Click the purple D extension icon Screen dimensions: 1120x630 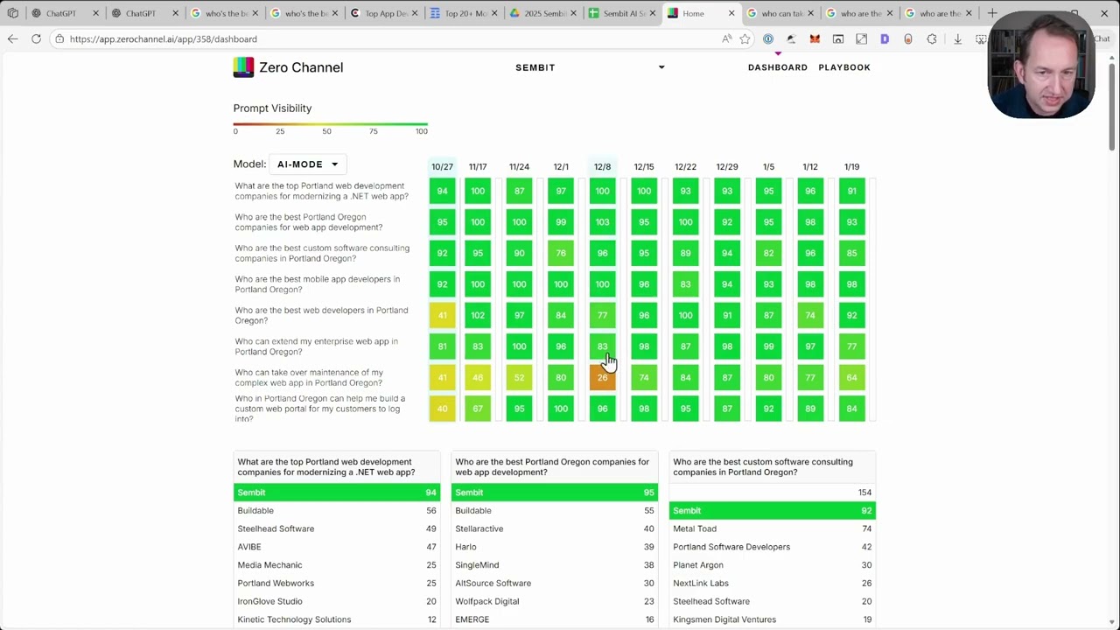point(885,38)
